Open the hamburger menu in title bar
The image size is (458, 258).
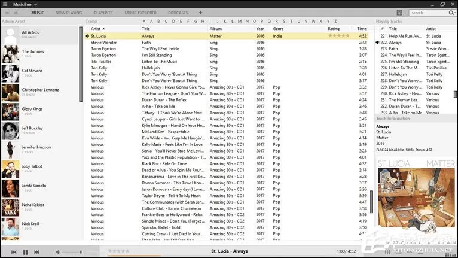[5, 4]
